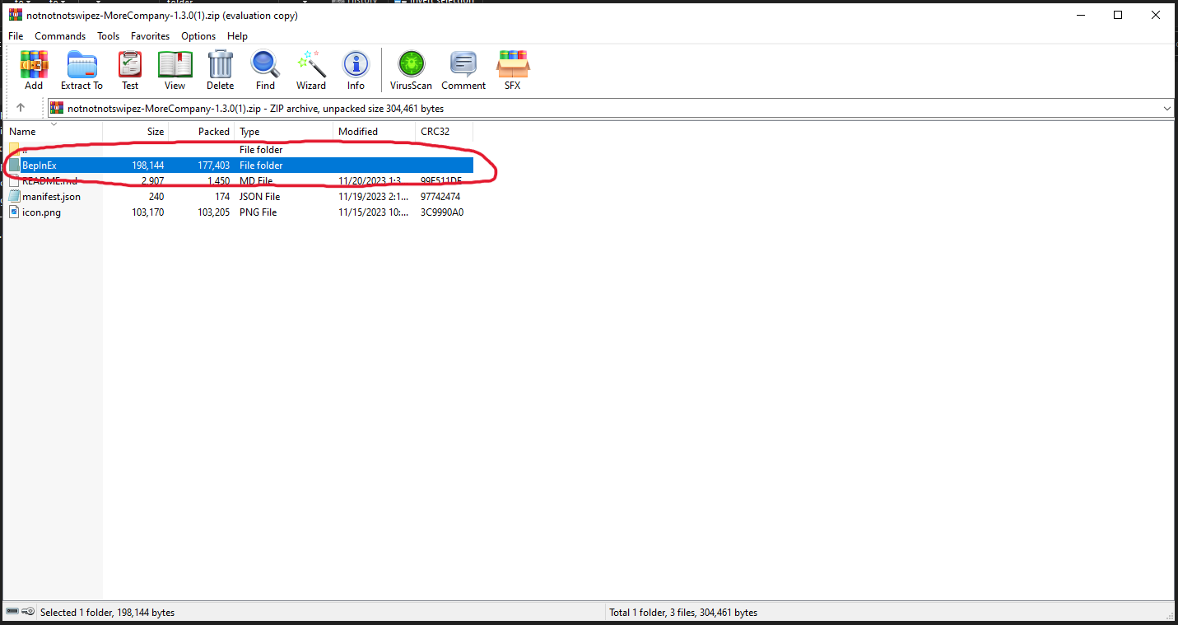Image resolution: width=1178 pixels, height=625 pixels.
Task: Click the "PNG File" type cell
Action: (258, 212)
